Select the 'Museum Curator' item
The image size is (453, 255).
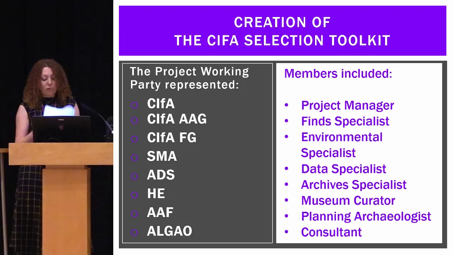click(x=348, y=200)
